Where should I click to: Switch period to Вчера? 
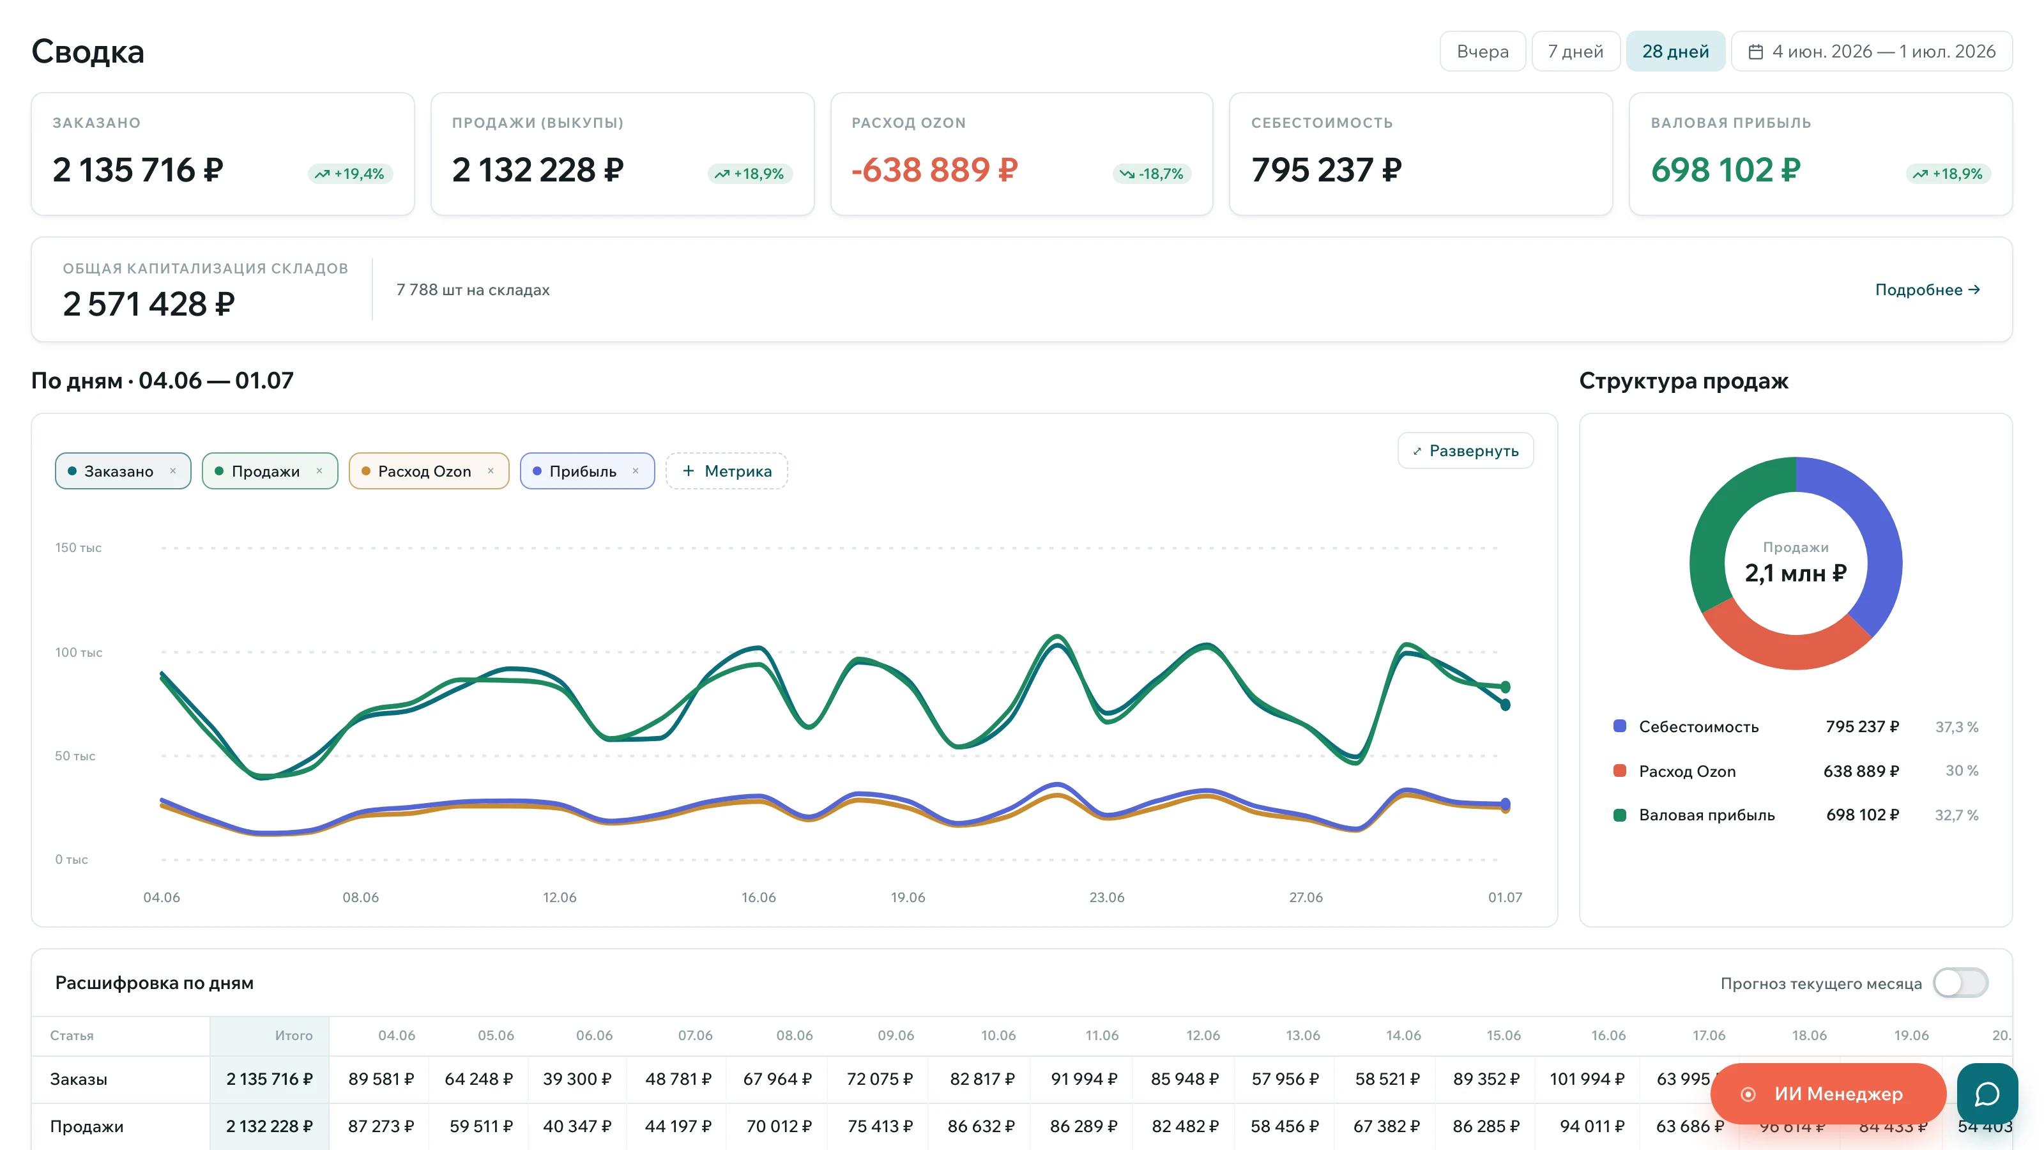(x=1482, y=52)
